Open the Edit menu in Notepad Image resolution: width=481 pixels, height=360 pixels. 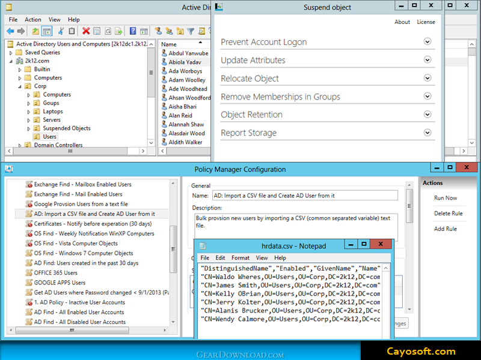point(220,258)
